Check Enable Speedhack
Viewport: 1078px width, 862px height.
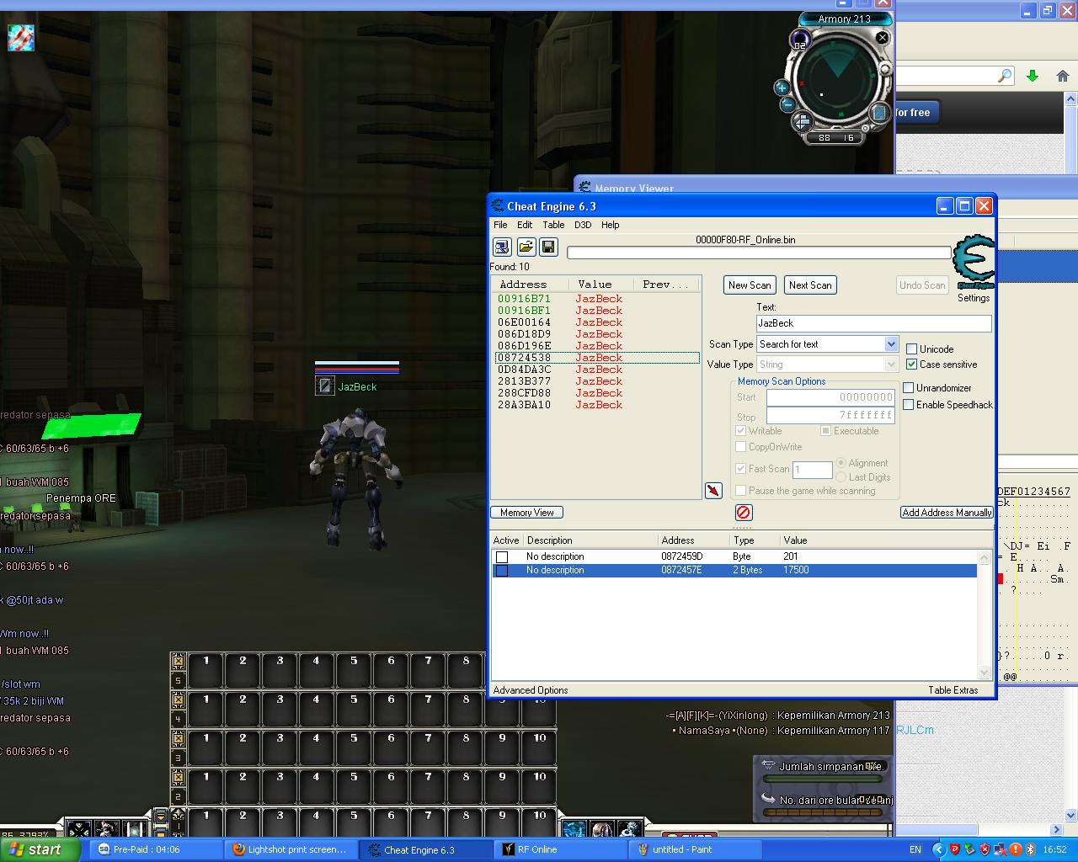click(909, 405)
